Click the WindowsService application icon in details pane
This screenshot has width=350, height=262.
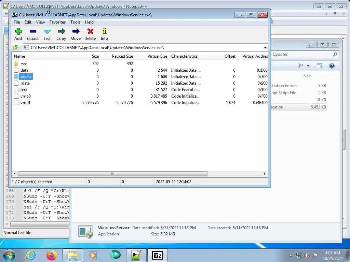(85, 232)
